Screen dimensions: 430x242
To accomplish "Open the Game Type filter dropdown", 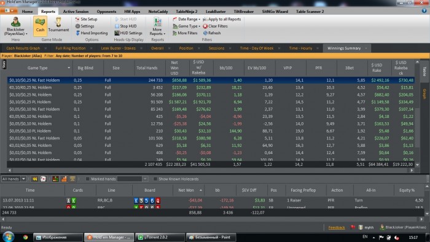I will [187, 26].
